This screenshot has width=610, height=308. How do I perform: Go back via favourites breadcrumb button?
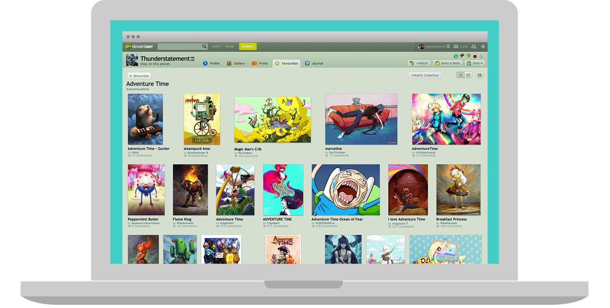click(x=139, y=76)
